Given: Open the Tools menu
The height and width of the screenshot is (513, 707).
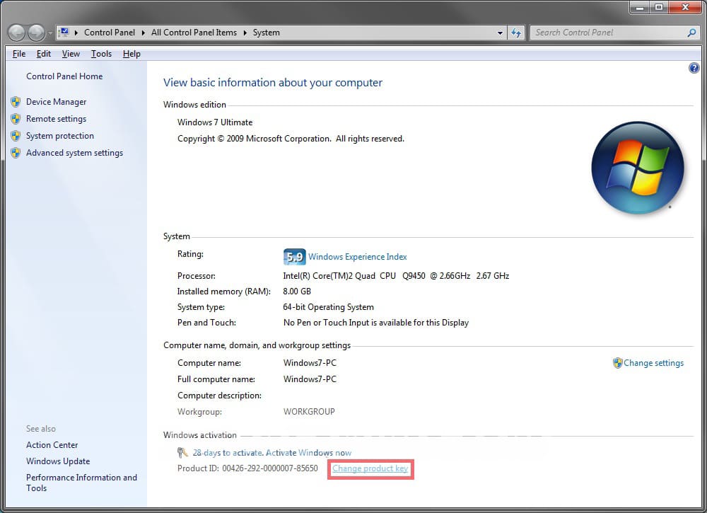Looking at the screenshot, I should (101, 54).
